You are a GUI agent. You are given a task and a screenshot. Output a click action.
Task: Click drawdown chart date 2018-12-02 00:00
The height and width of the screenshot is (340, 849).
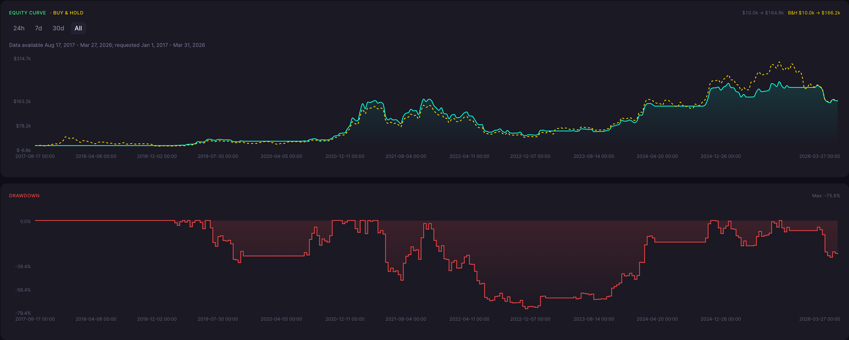[157, 319]
